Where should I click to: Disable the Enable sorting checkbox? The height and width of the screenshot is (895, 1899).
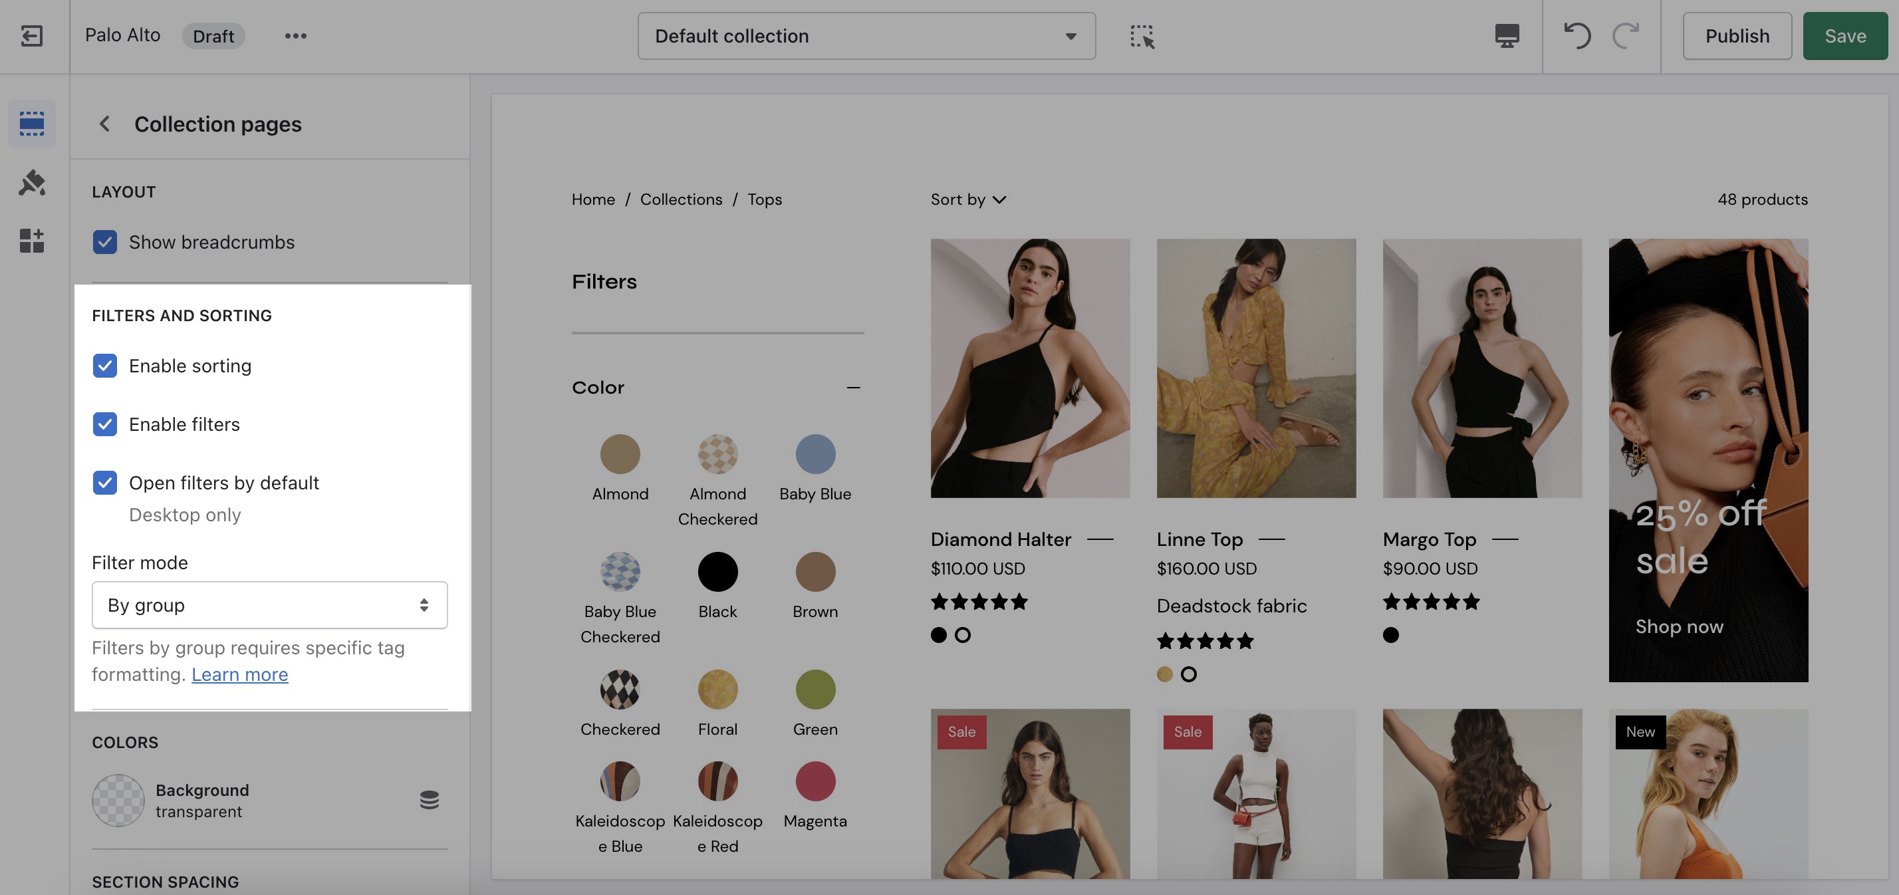(x=104, y=366)
